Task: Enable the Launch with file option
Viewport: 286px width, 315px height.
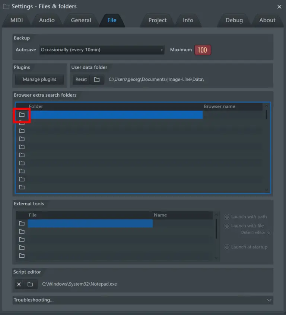Action: coord(227,226)
